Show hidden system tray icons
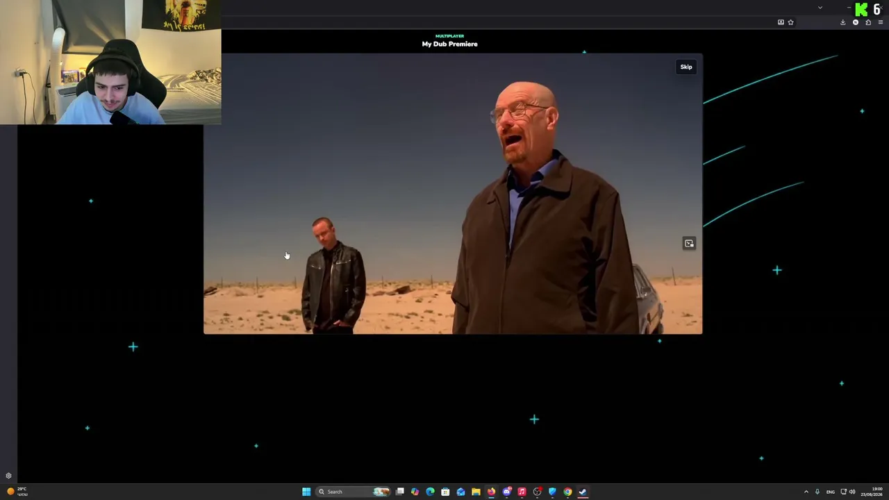The height and width of the screenshot is (500, 889). tap(806, 492)
